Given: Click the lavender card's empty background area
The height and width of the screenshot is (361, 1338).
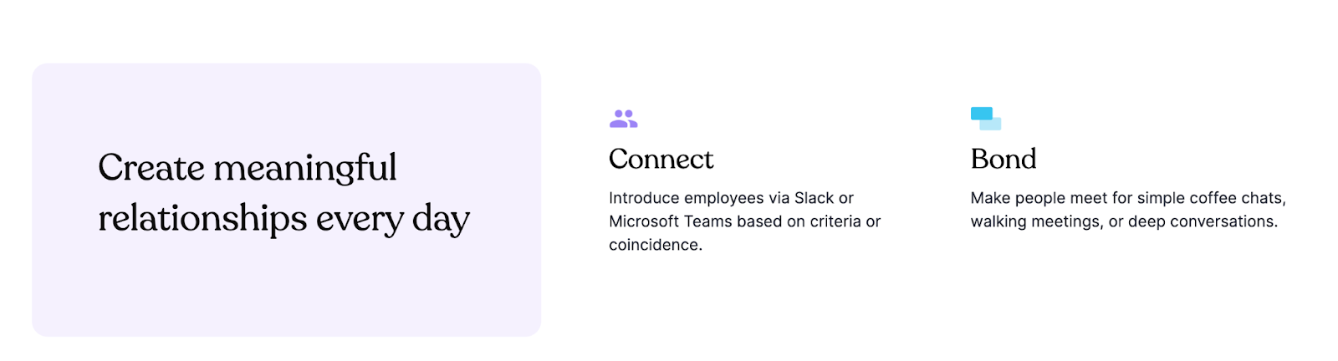Looking at the screenshot, I should pyautogui.click(x=284, y=292).
